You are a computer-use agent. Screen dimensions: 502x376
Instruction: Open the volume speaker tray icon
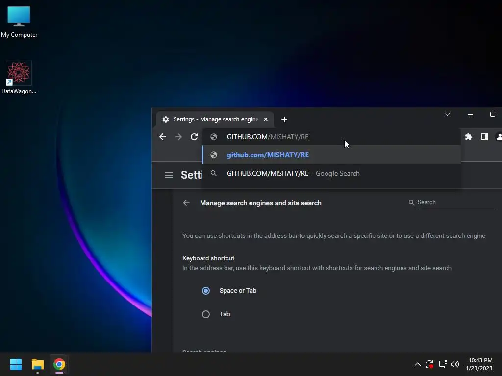pyautogui.click(x=455, y=364)
